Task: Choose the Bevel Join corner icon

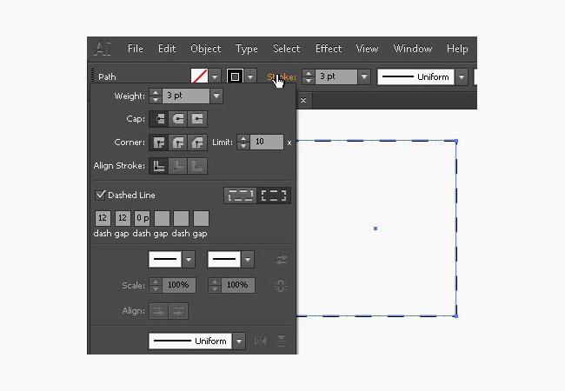Action: tap(198, 142)
